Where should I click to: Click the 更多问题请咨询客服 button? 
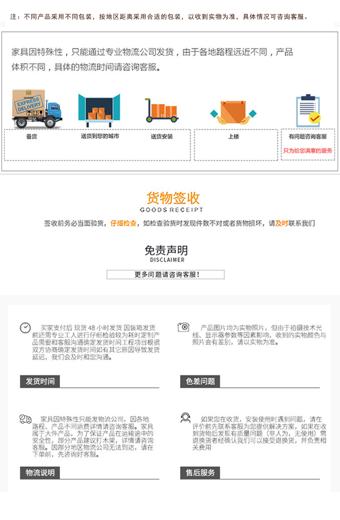[165, 275]
